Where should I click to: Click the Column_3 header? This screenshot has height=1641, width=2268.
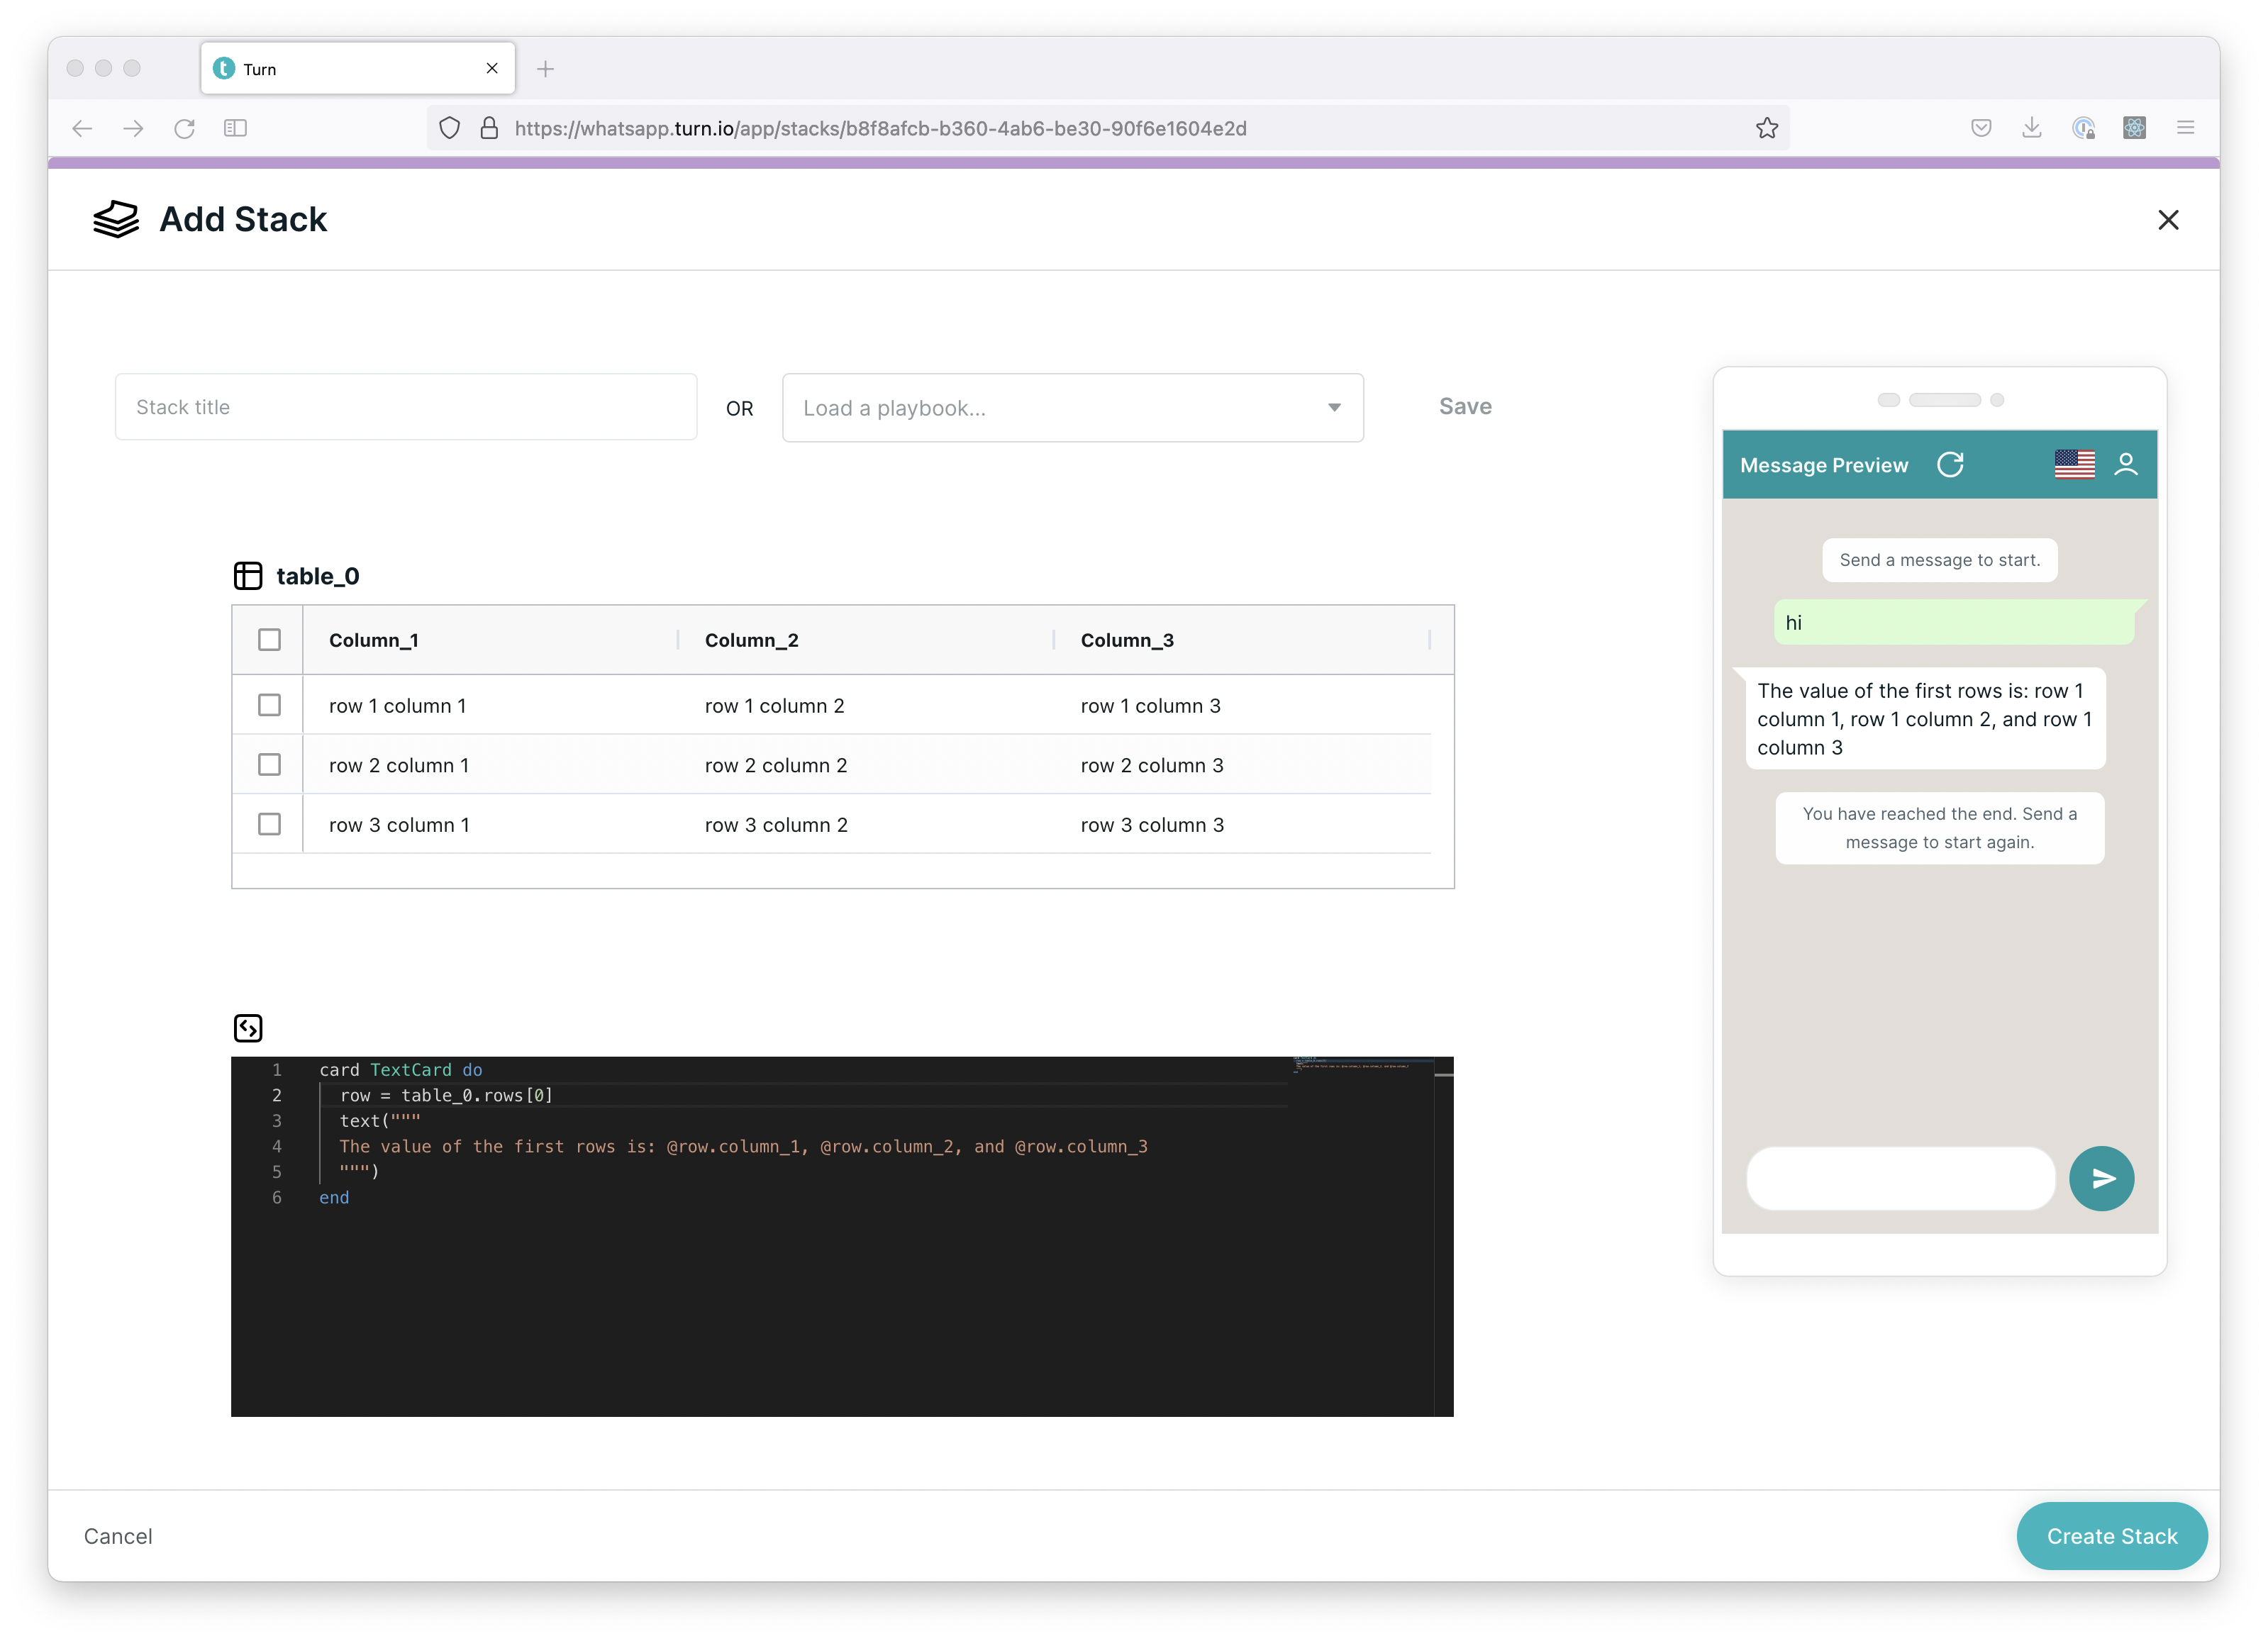click(1127, 640)
